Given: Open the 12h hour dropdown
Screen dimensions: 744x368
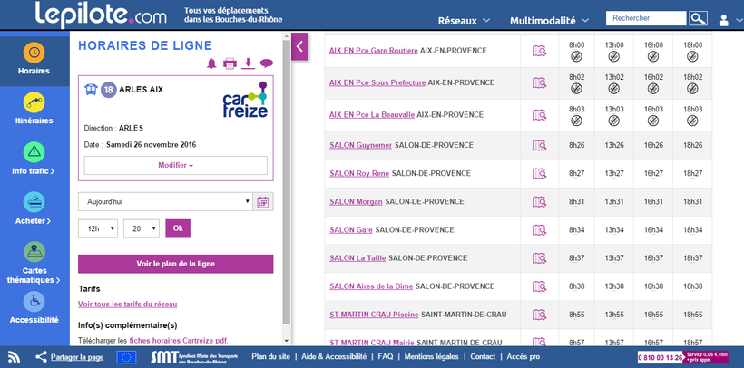Looking at the screenshot, I should [x=97, y=228].
